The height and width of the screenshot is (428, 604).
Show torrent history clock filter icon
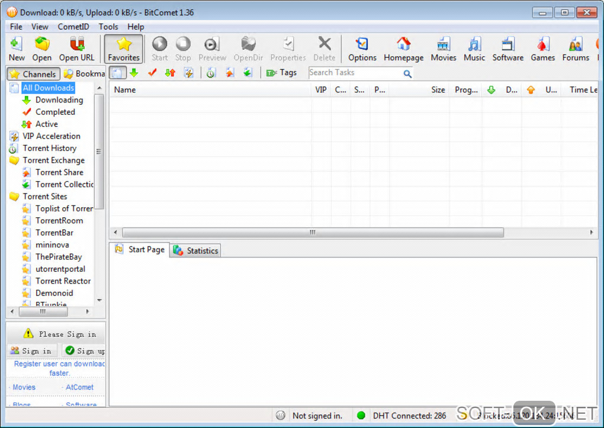pyautogui.click(x=211, y=73)
